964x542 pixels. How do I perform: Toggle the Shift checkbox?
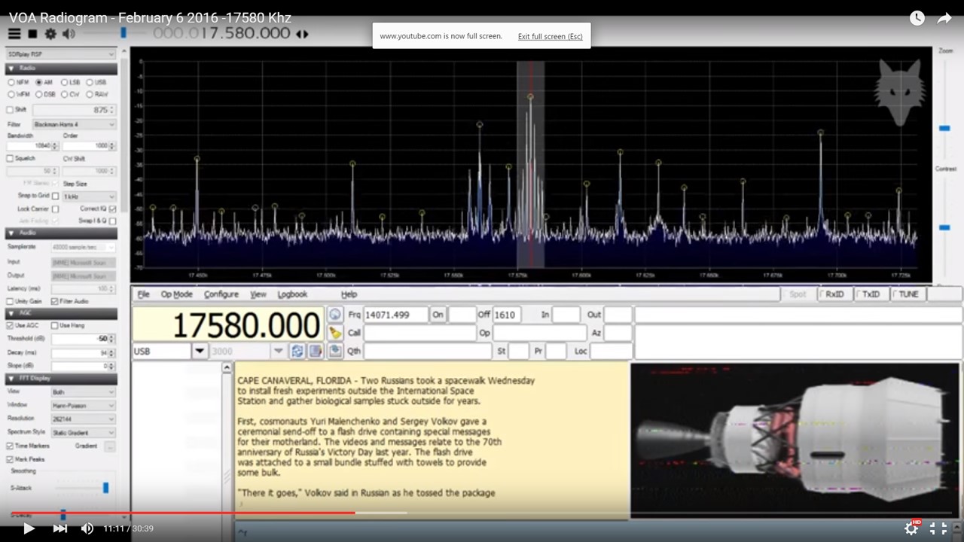coord(10,109)
